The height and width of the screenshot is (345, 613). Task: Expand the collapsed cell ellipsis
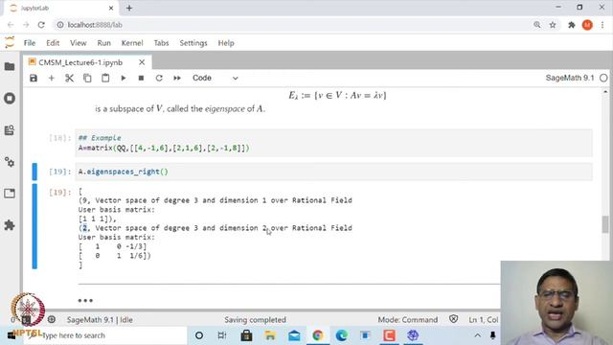point(85,300)
